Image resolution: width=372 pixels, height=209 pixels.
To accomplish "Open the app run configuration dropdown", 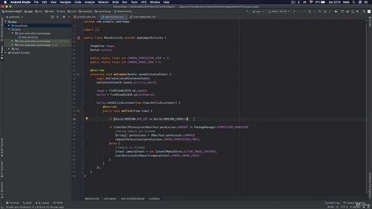I will point(258,12).
